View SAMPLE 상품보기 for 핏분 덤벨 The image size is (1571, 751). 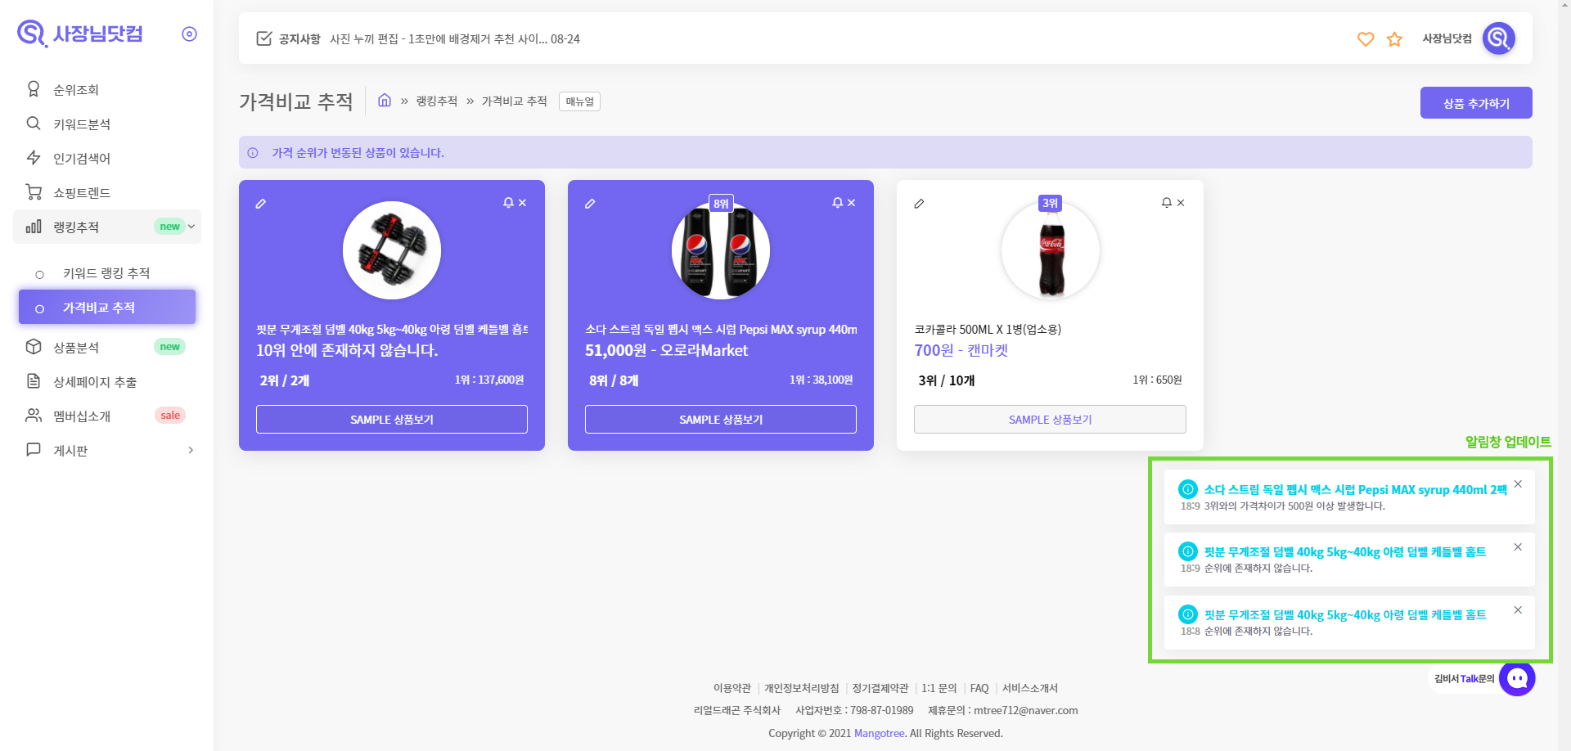[x=392, y=419]
